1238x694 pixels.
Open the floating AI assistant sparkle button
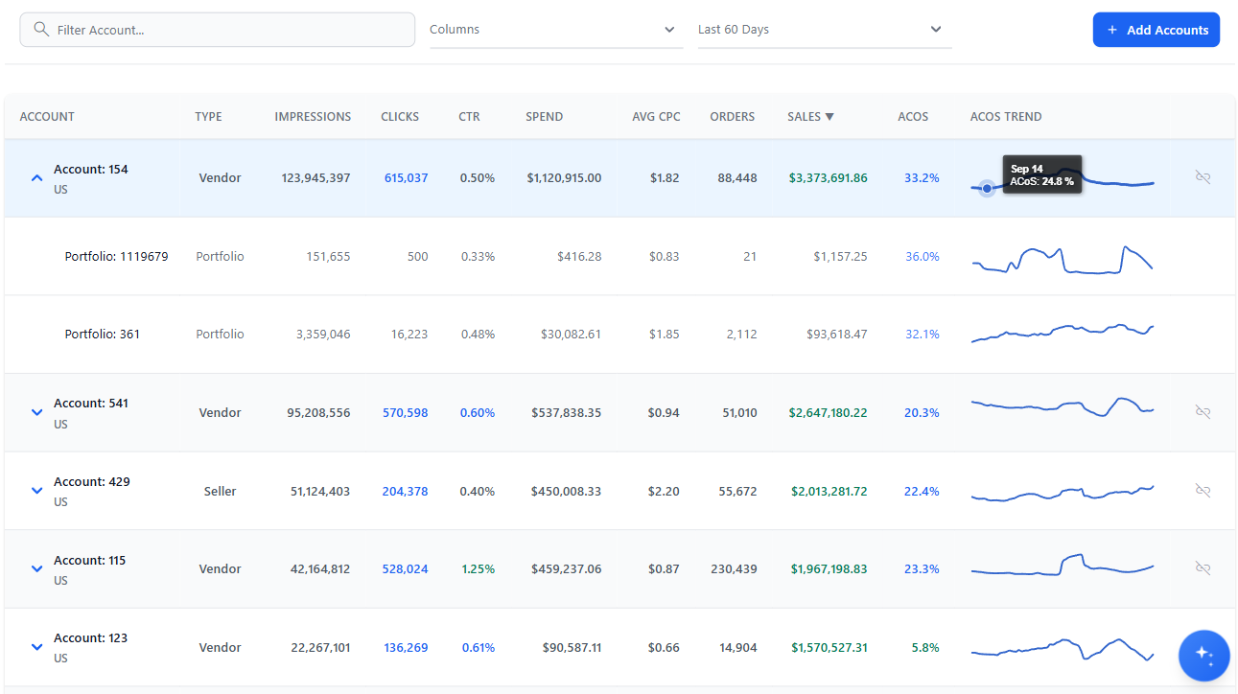click(x=1203, y=655)
